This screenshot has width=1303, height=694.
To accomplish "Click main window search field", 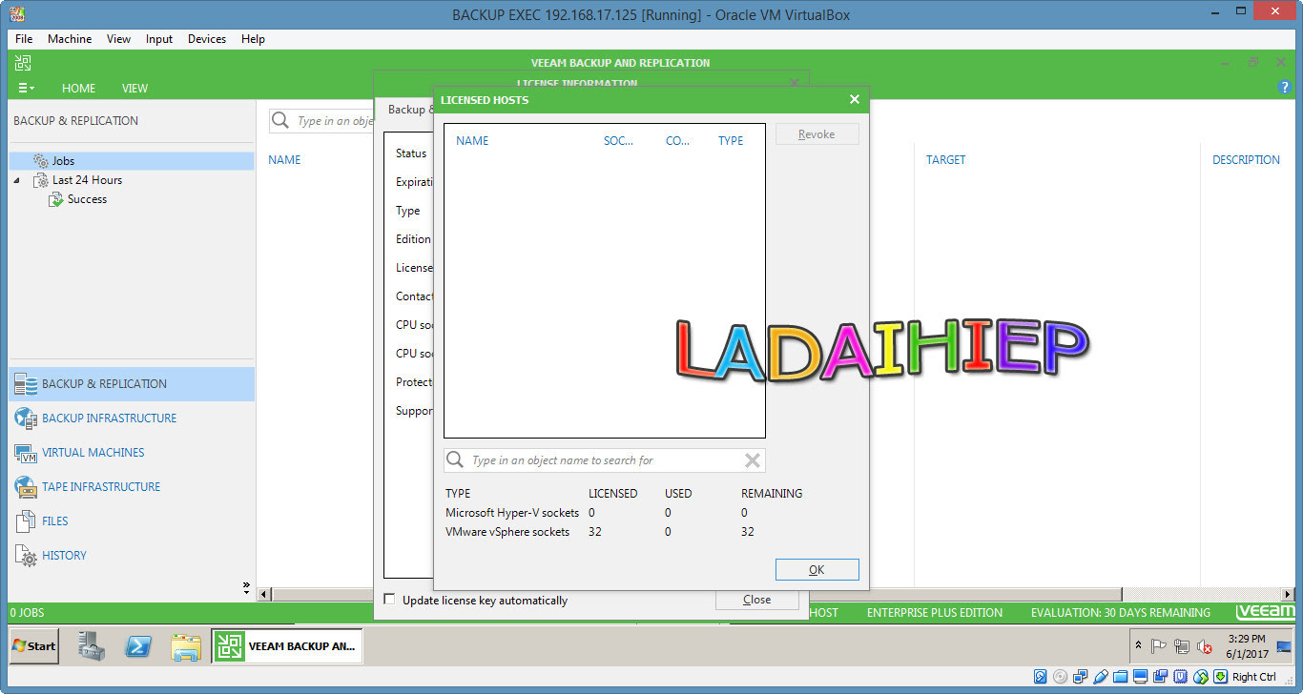I will pos(321,121).
